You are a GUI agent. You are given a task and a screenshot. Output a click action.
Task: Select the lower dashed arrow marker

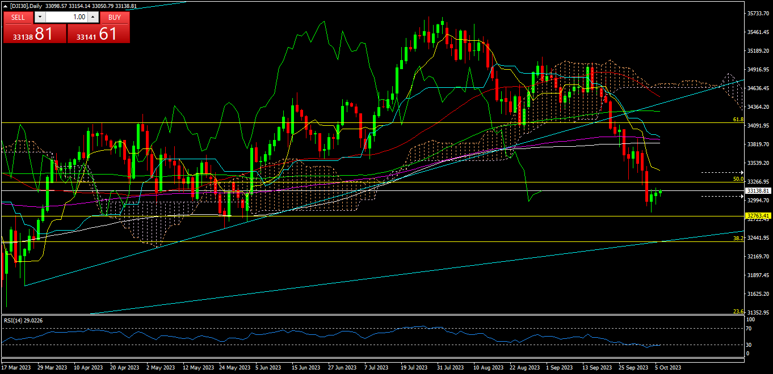[x=722, y=197]
